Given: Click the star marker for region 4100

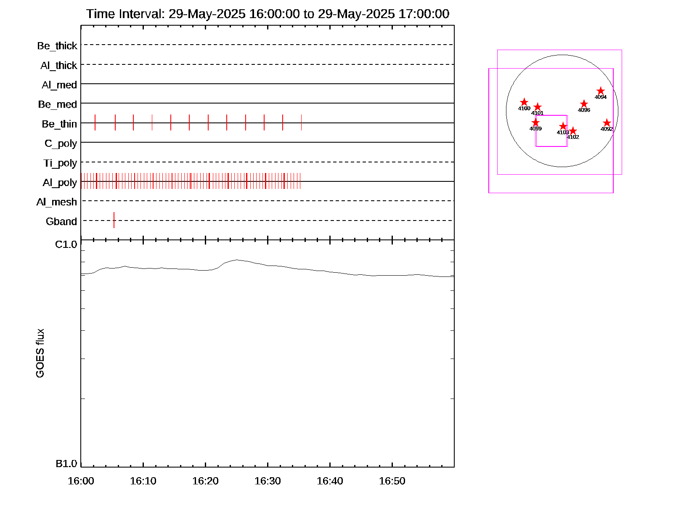Looking at the screenshot, I should [524, 102].
